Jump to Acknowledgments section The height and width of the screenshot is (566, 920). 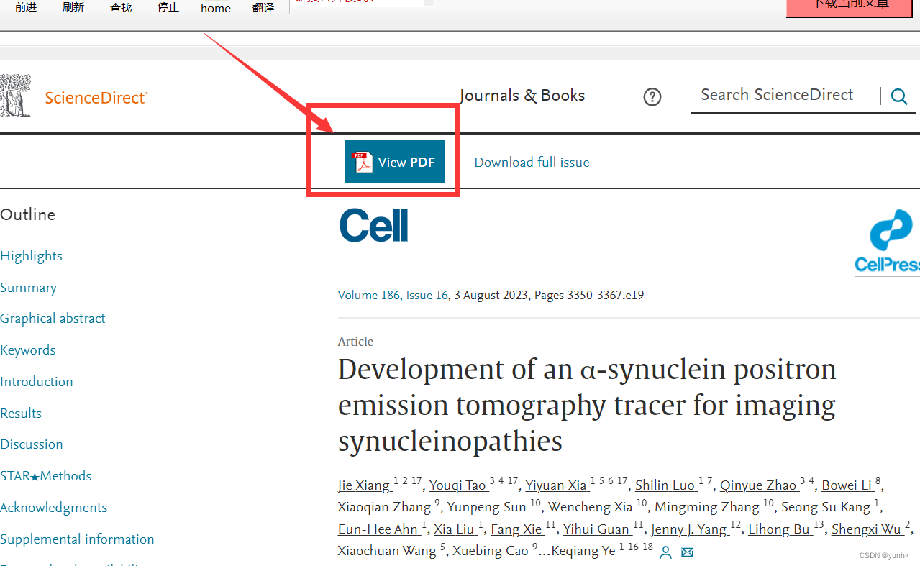pyautogui.click(x=53, y=508)
